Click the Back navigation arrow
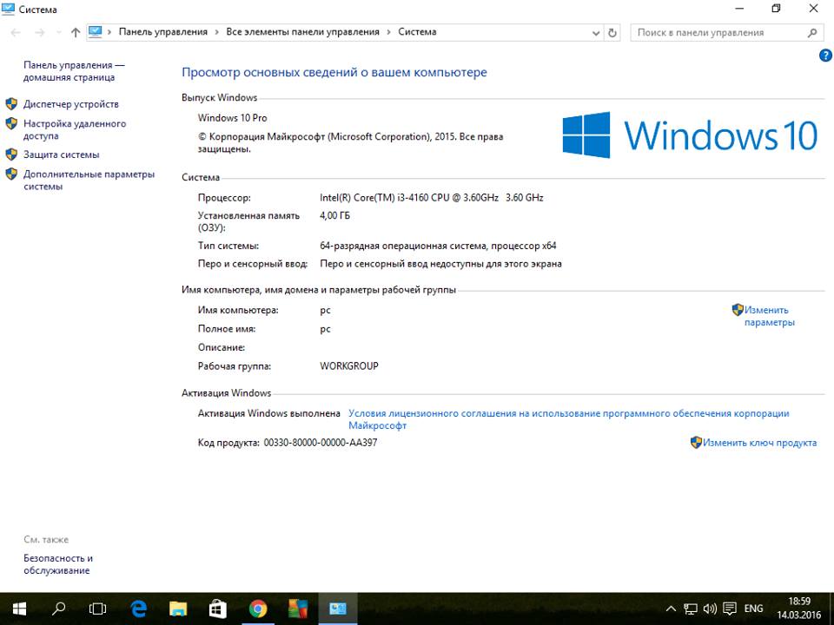Viewport: 834px width, 625px height. click(x=16, y=32)
